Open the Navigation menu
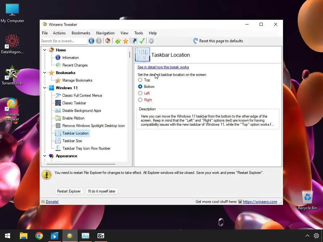 105,33
